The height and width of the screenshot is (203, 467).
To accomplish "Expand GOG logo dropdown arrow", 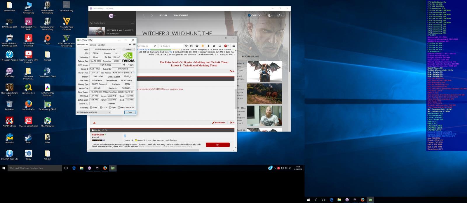I will (115, 16).
